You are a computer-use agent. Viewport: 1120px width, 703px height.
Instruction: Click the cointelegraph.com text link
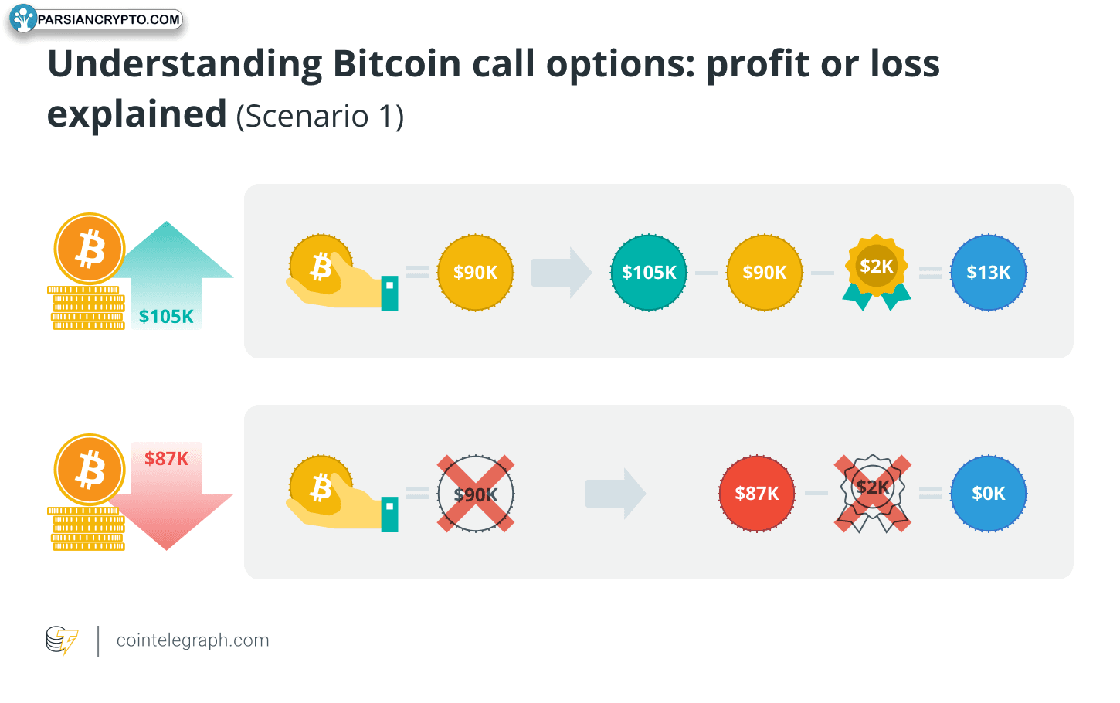(192, 640)
